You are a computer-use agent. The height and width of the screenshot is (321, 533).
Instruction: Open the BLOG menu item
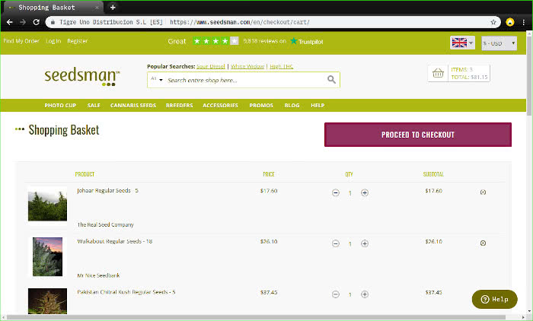click(x=292, y=105)
